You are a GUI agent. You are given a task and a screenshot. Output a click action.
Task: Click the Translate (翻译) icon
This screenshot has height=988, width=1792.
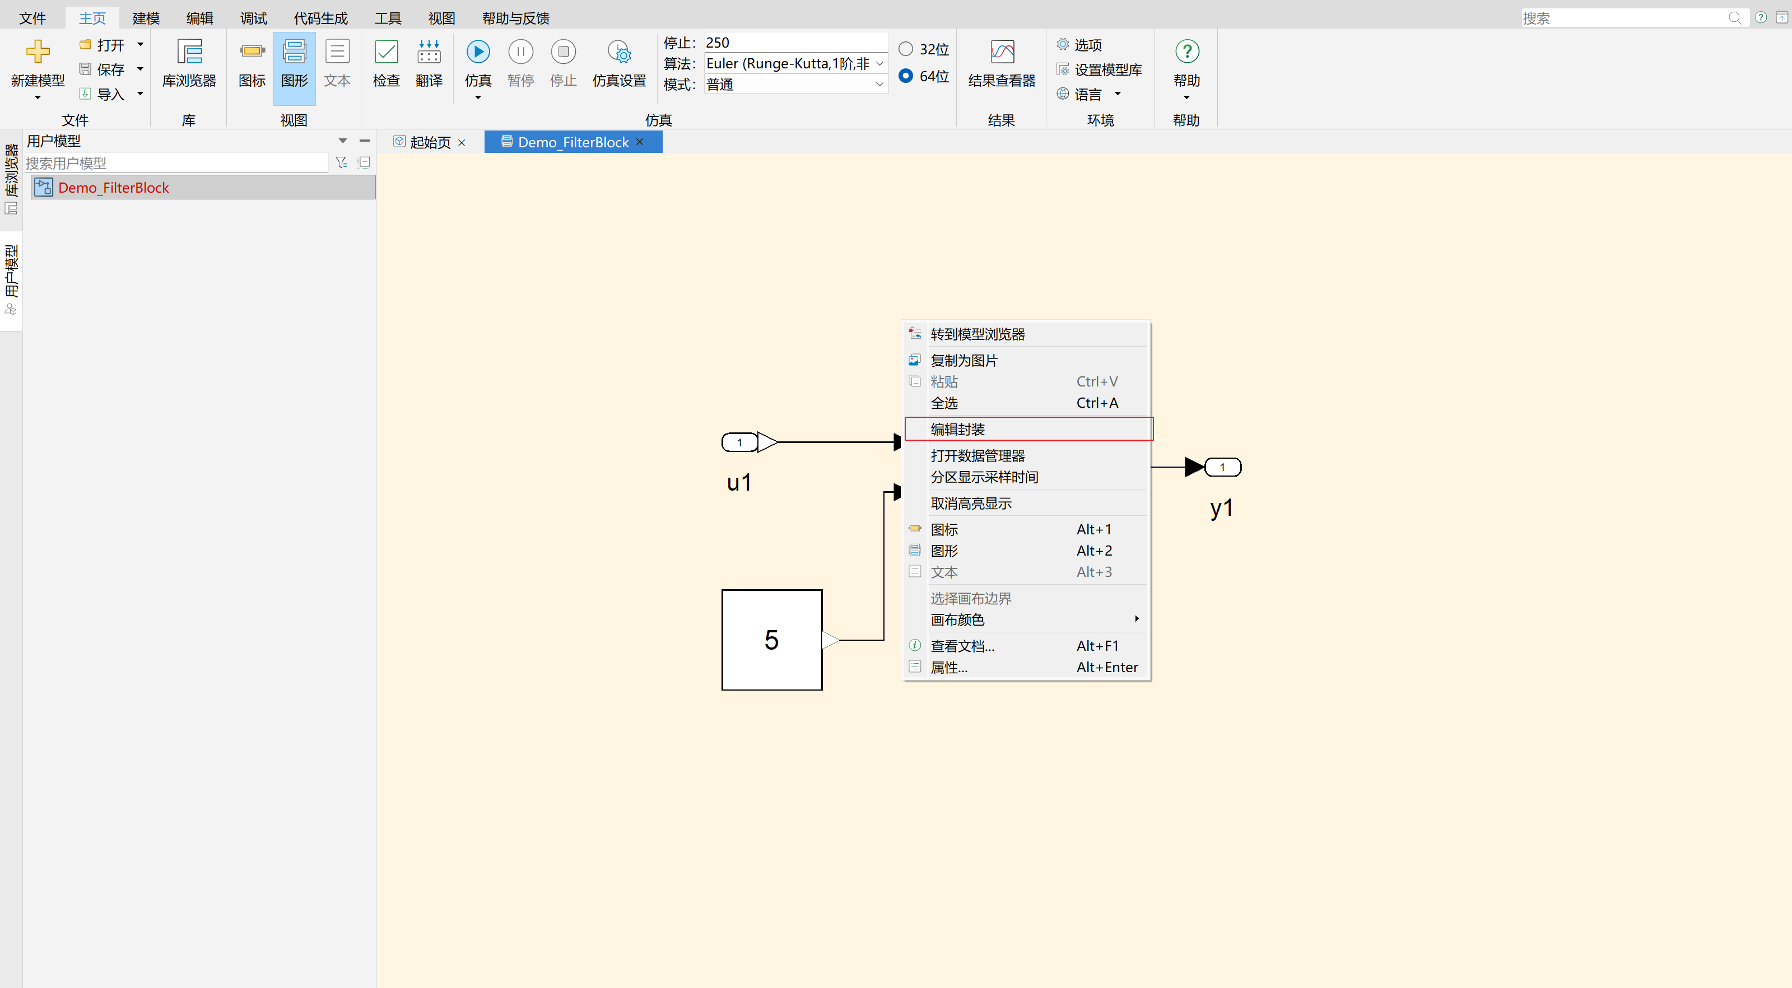click(429, 52)
